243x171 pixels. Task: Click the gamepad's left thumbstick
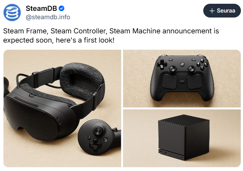click(x=172, y=68)
